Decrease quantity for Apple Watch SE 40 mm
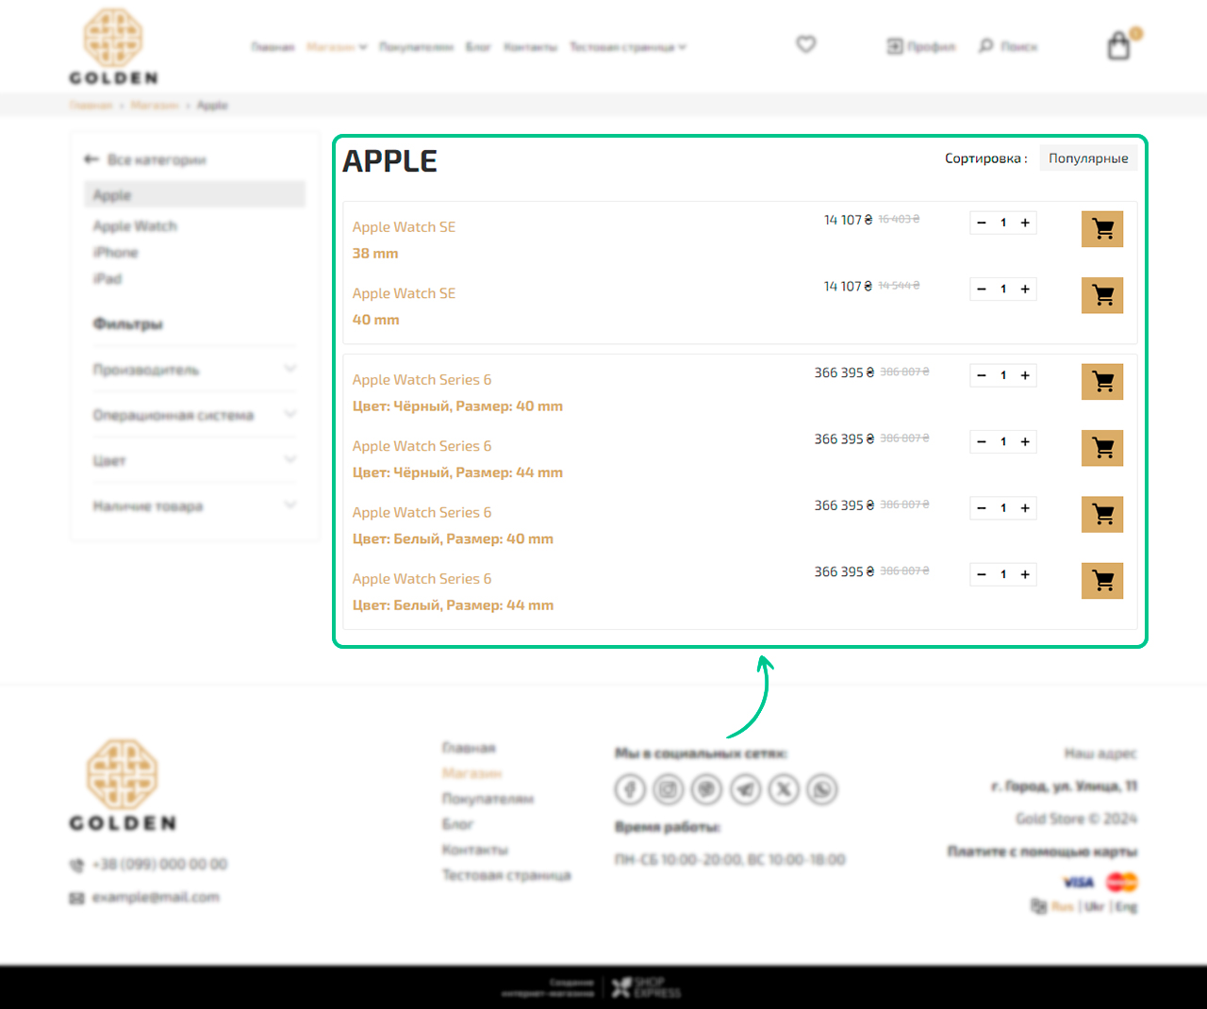1207x1009 pixels. tap(982, 289)
